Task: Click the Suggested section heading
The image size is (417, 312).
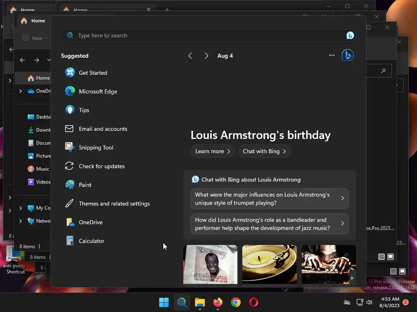Action: point(75,56)
